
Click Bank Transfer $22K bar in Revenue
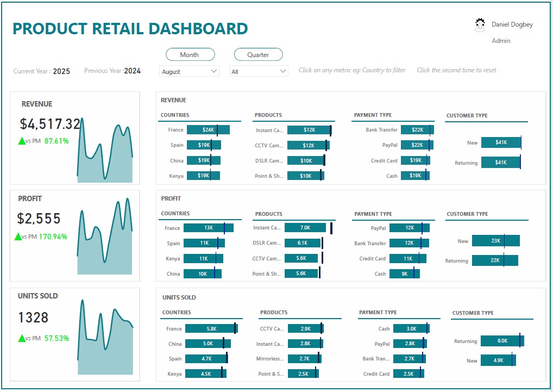(417, 130)
